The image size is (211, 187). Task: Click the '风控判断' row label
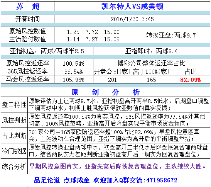pos(14,120)
